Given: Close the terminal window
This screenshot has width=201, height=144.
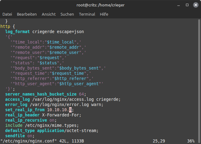Looking at the screenshot, I should click(x=195, y=5).
